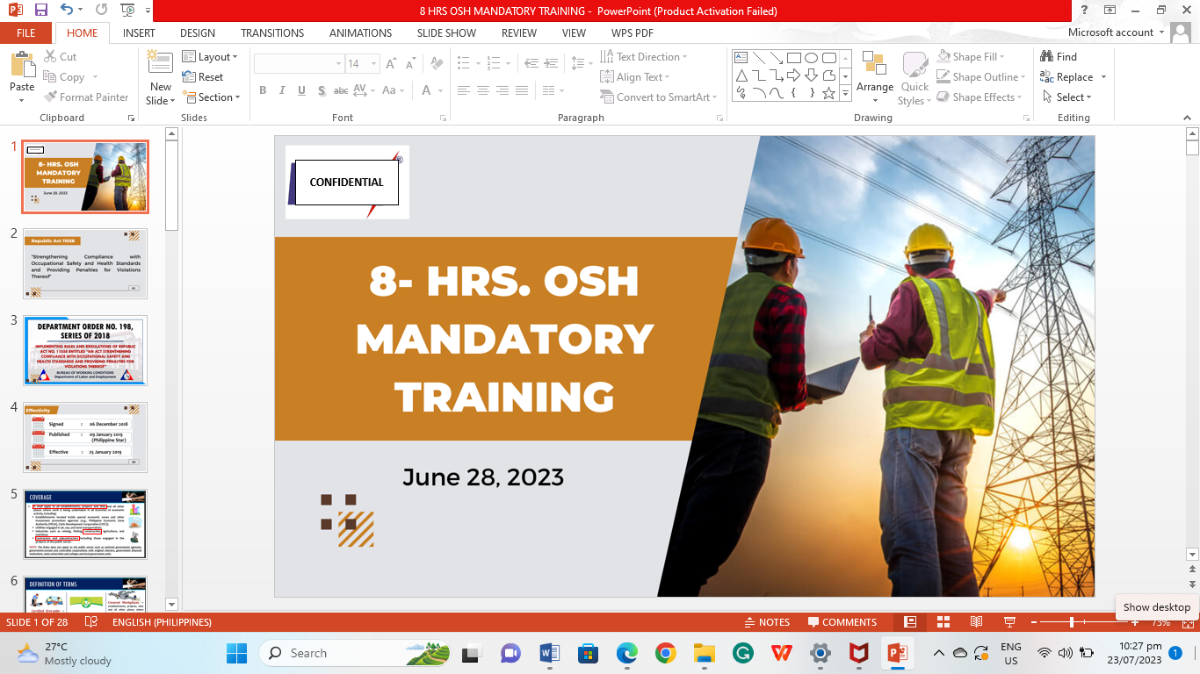Click the Undo arrow icon
The image size is (1200, 674).
68,11
